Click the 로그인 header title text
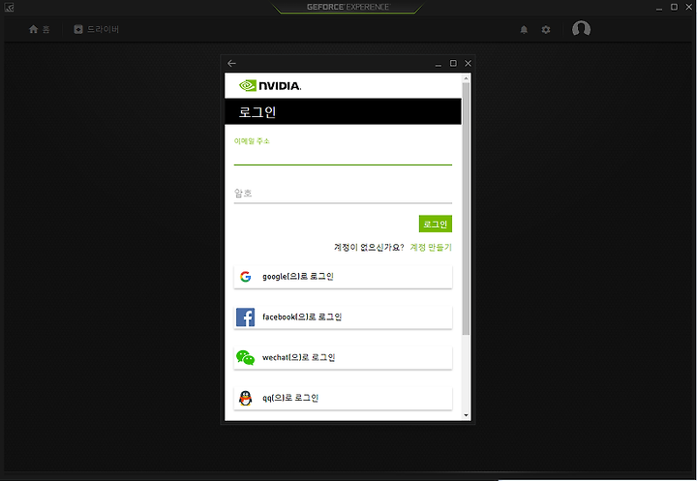 pyautogui.click(x=258, y=112)
